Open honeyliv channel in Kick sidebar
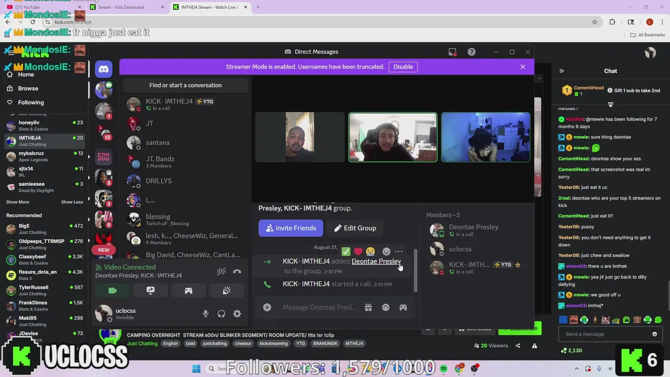 click(44, 126)
